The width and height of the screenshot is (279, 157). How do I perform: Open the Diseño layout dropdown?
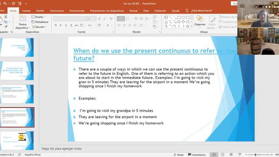[x=38, y=17]
